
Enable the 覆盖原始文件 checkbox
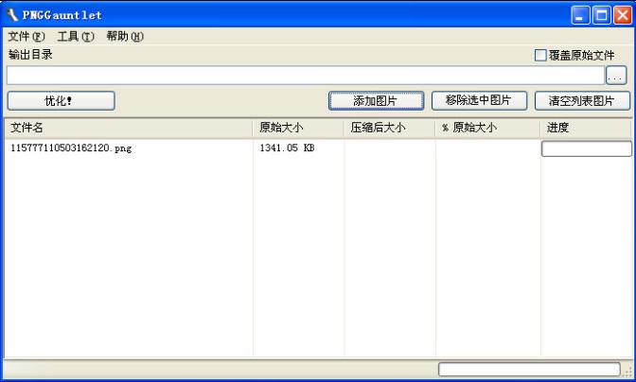coord(541,56)
